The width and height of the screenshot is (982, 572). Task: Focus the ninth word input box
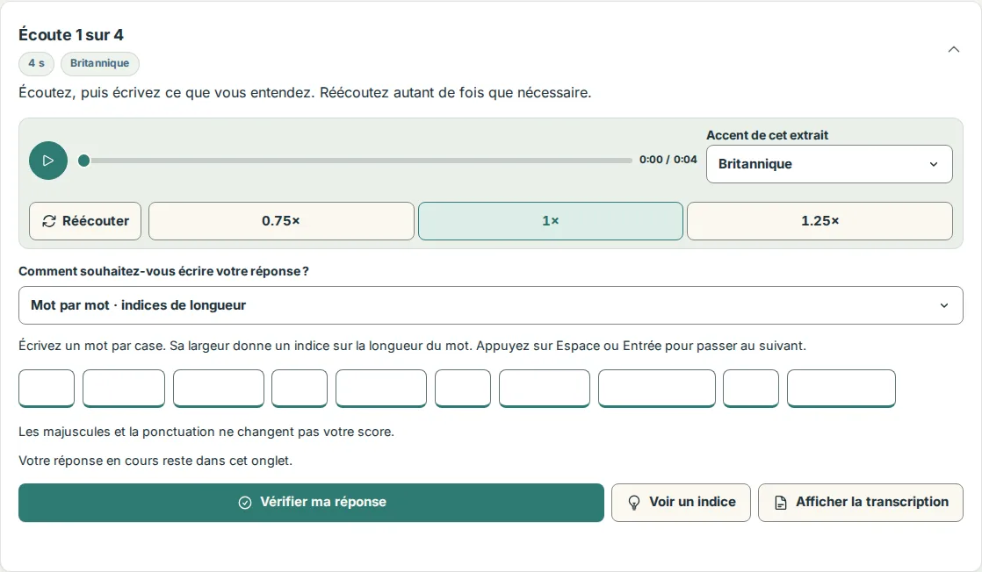[x=751, y=388]
